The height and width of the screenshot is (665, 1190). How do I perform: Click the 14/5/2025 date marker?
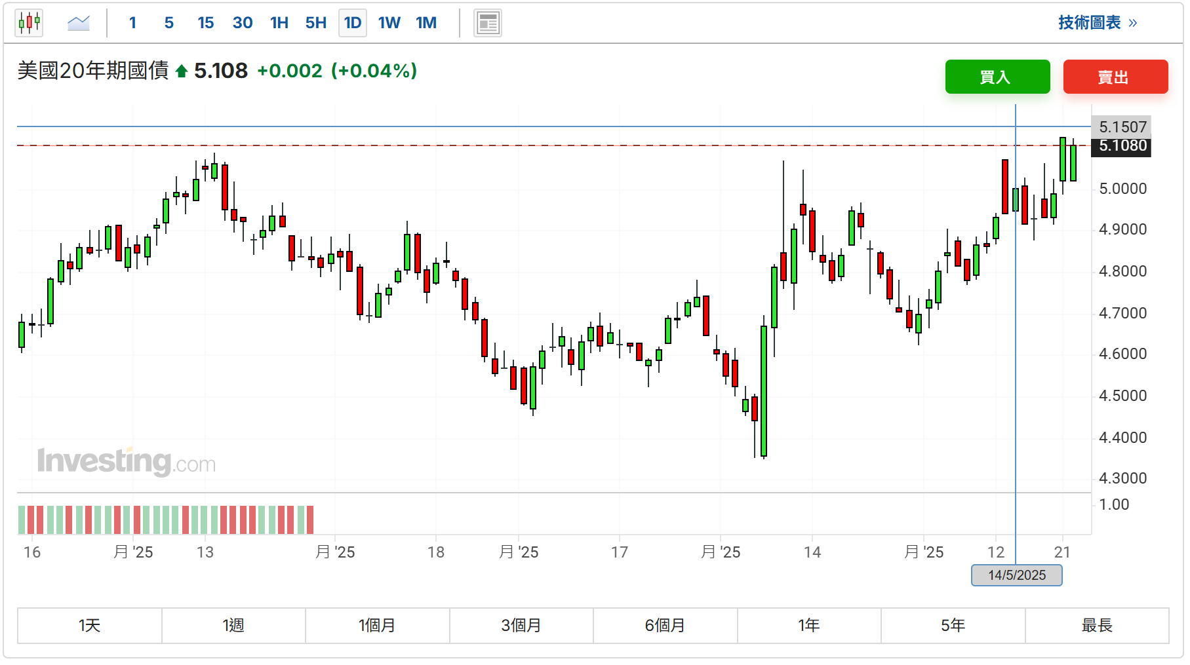[x=1017, y=575]
